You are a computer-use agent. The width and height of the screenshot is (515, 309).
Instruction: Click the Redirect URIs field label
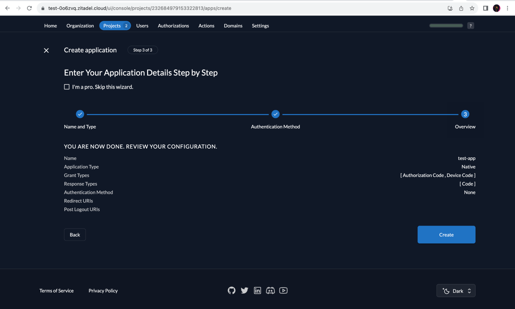coord(78,201)
